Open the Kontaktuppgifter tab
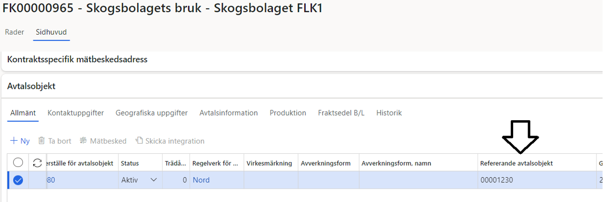 (x=75, y=113)
